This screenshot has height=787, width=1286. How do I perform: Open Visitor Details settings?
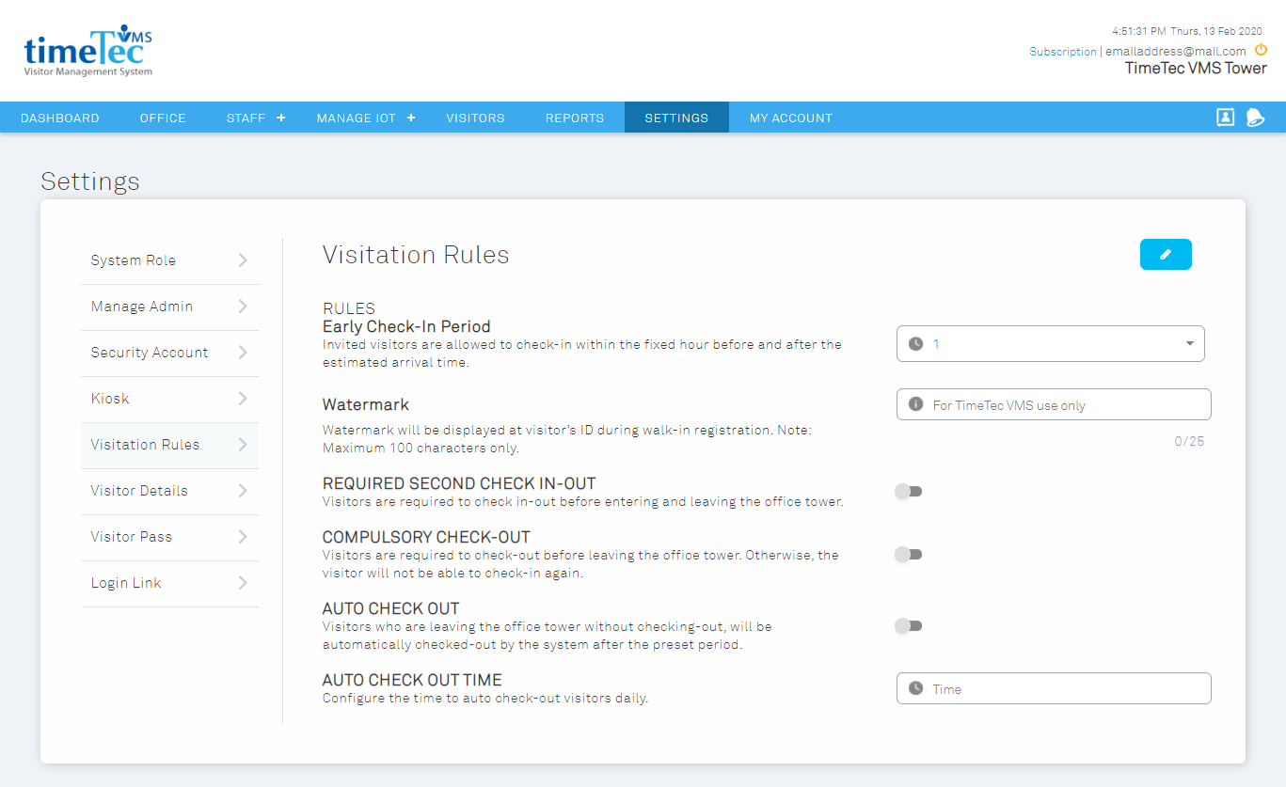[x=169, y=491]
